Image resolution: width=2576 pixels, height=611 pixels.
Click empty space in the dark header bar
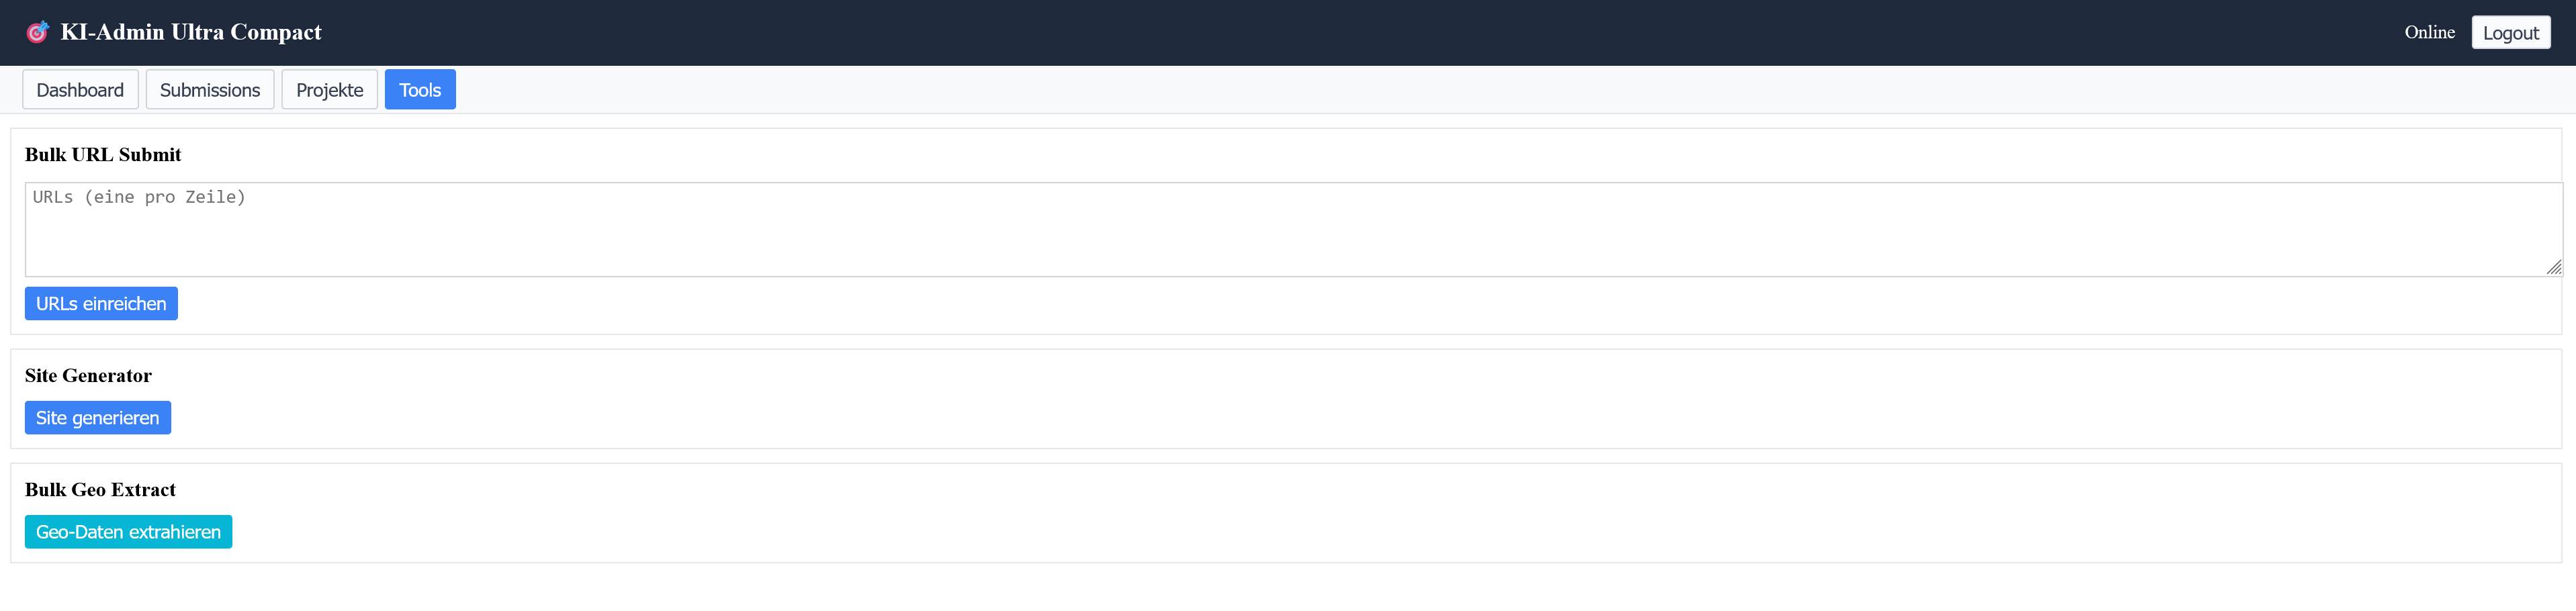(1300, 32)
